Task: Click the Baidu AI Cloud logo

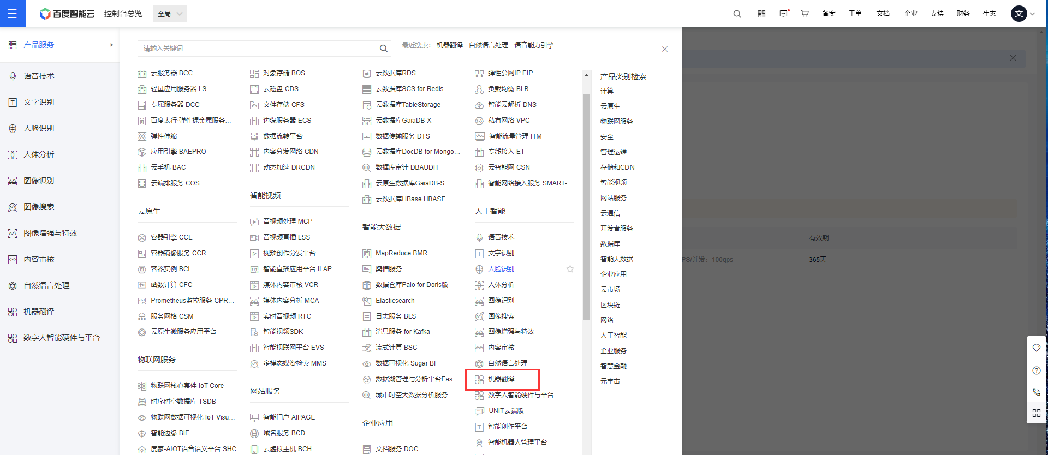Action: pos(67,14)
